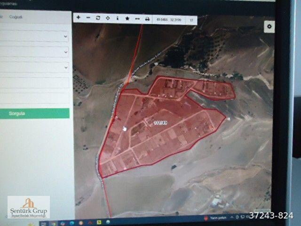This screenshot has height=226, width=301.
Task: Click the zoom out minus icon
Action: (x=88, y=18)
